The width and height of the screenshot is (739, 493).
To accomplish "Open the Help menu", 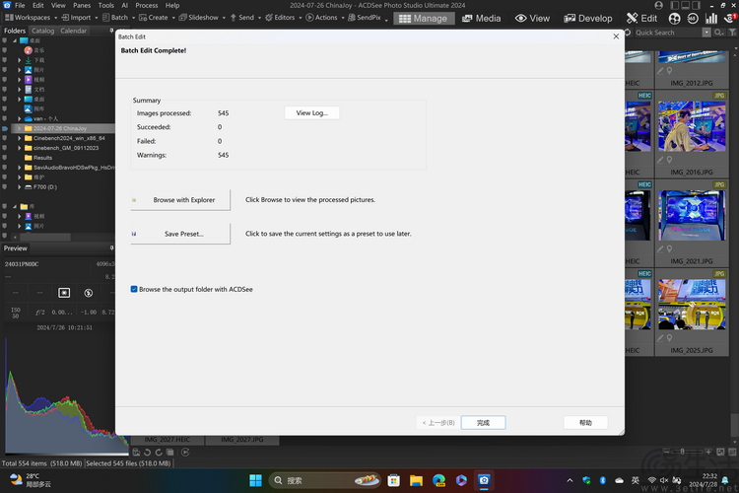I will pyautogui.click(x=172, y=5).
